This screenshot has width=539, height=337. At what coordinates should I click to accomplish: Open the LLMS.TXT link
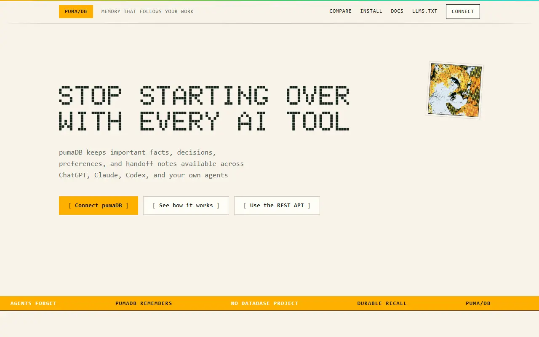coord(425,11)
